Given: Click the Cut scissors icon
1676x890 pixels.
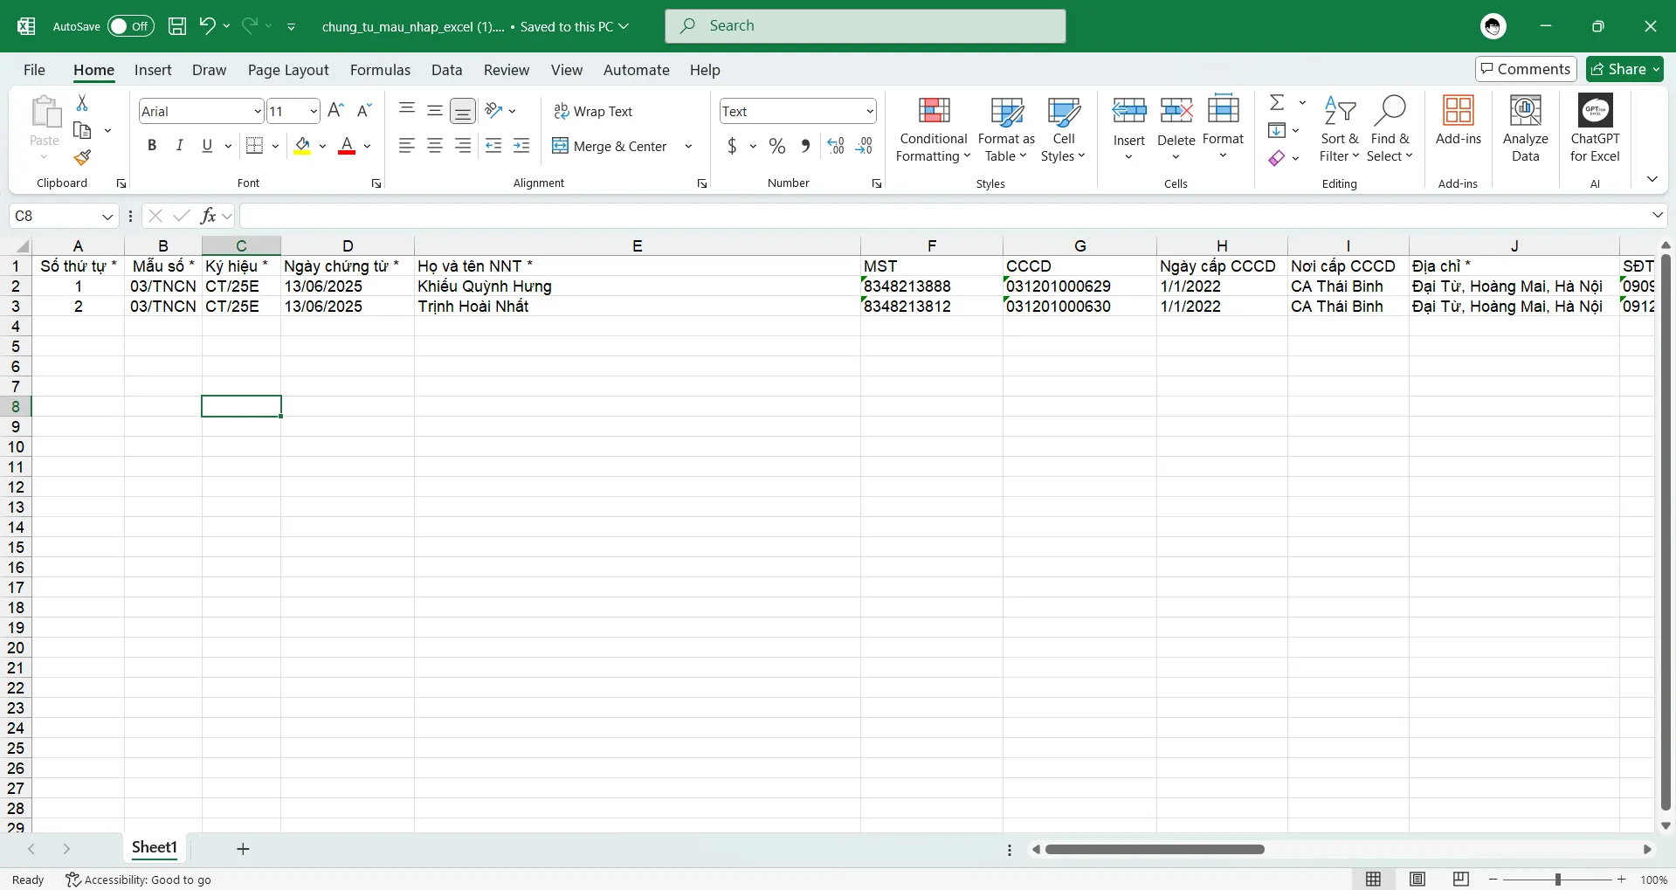Looking at the screenshot, I should (82, 103).
